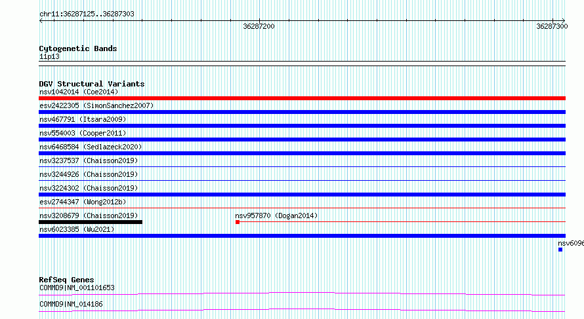Click the red square start of nsv957870
Viewport: 584px width, 319px height.
tap(238, 222)
